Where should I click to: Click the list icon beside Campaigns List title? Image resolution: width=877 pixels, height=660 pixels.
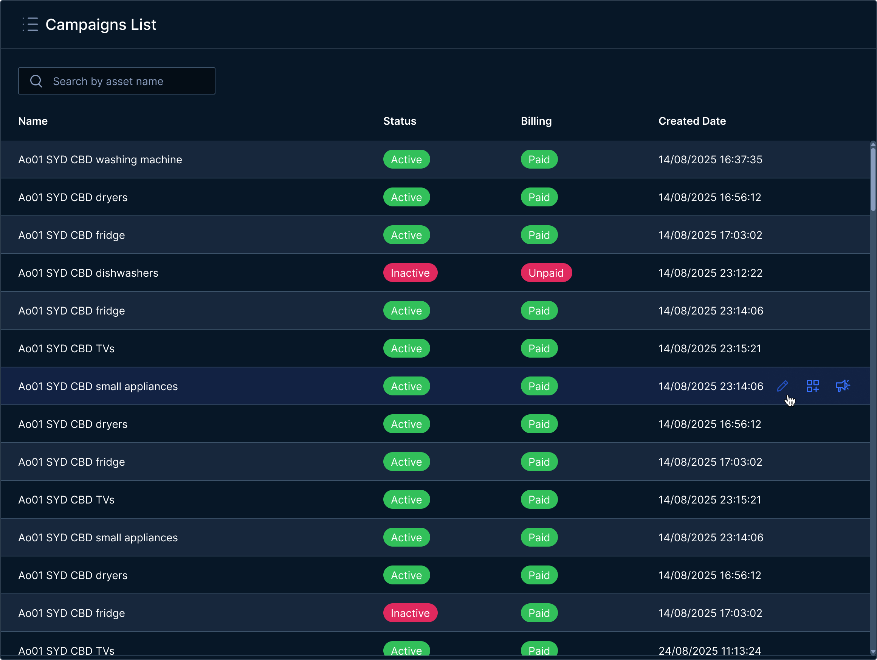coord(31,24)
